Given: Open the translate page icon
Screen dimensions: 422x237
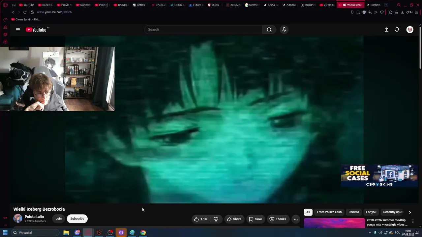Looking at the screenshot, I should click(370, 12).
